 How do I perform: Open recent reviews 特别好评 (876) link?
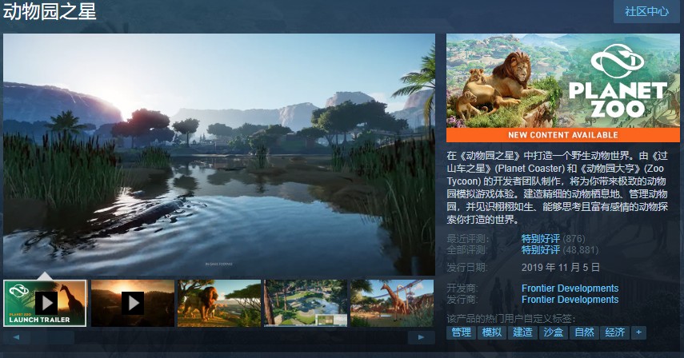[x=553, y=239]
